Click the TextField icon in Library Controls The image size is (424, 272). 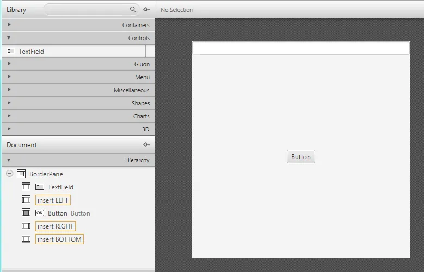pyautogui.click(x=11, y=51)
